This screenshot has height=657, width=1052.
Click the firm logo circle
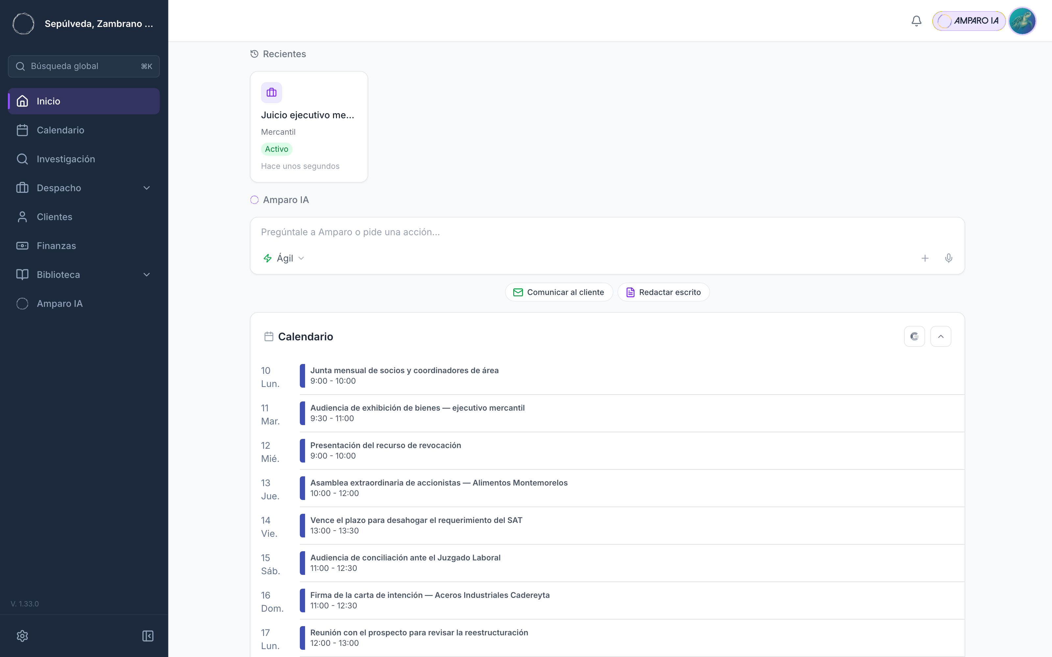click(23, 23)
